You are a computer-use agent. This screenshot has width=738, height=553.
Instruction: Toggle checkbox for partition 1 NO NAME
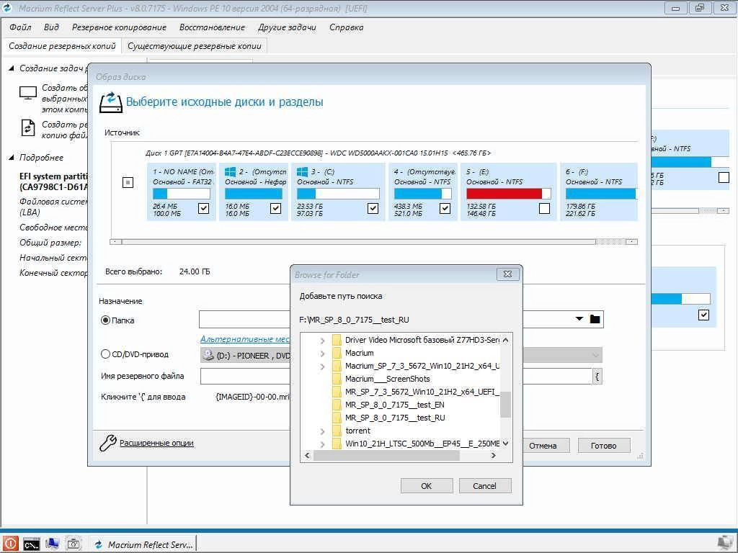click(203, 208)
